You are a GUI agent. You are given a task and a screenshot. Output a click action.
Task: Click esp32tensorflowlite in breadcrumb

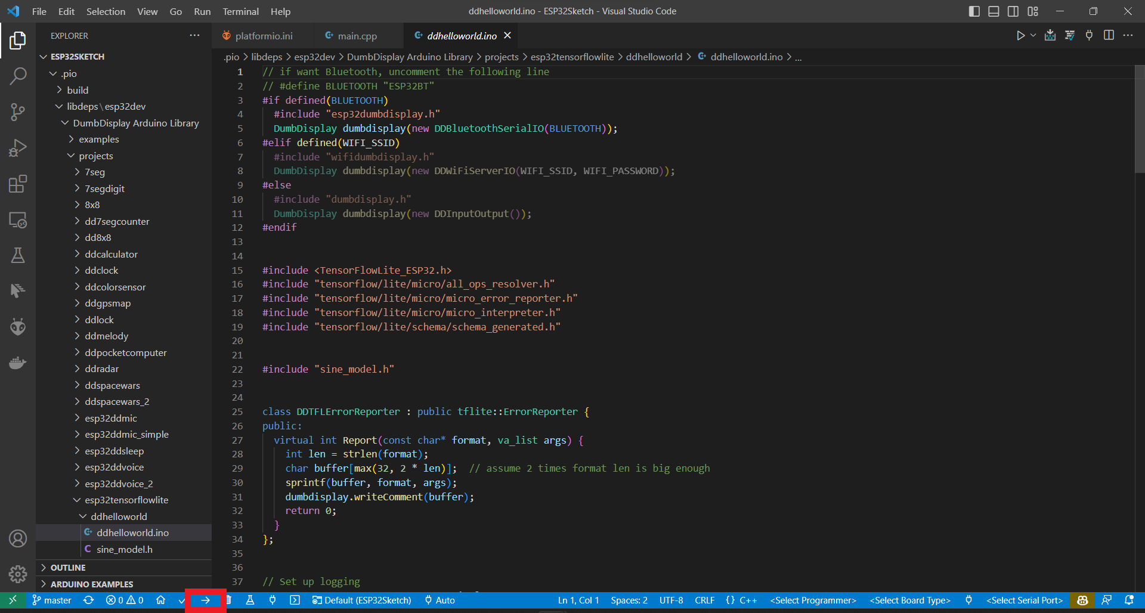point(572,57)
